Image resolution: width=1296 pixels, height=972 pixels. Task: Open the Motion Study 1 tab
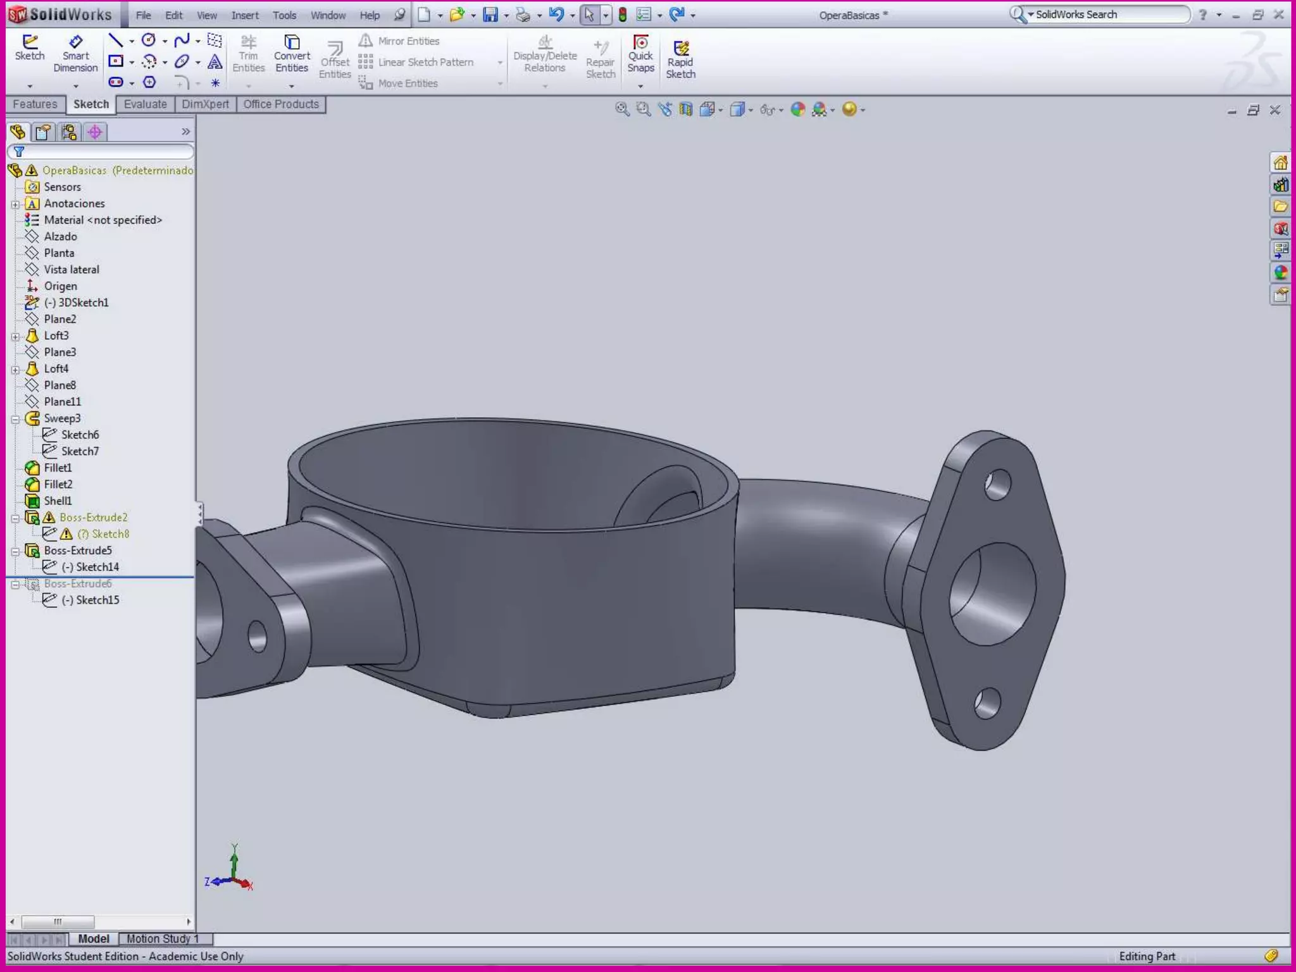(x=163, y=938)
